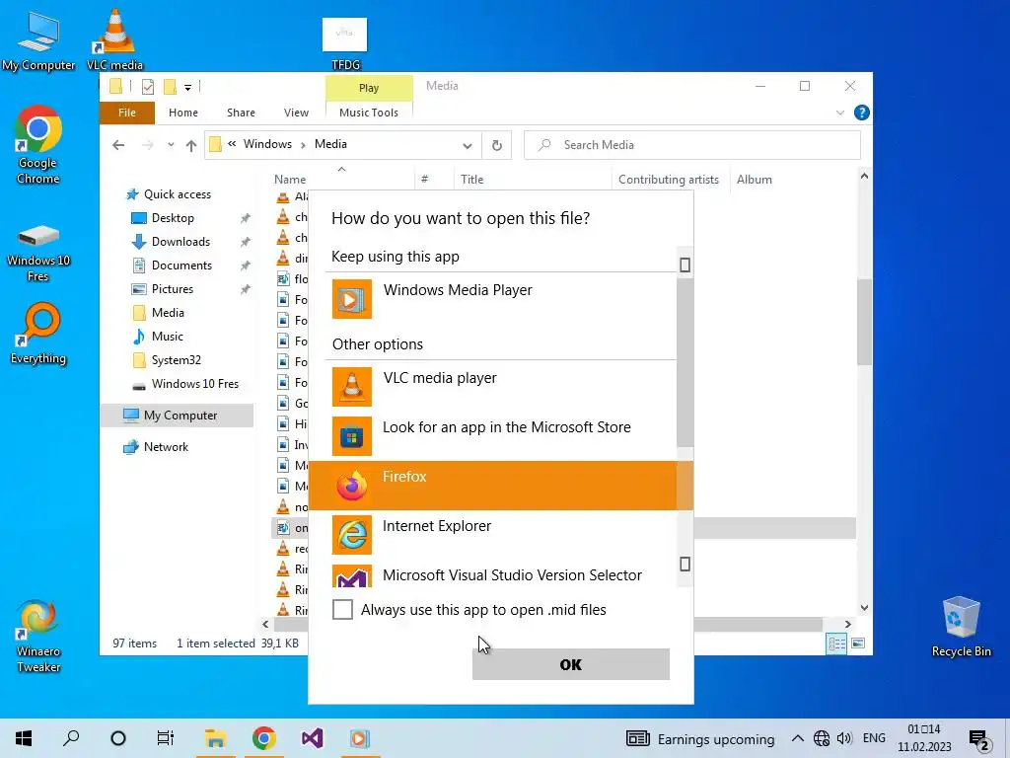Click New folder quick access icon
Screen dimensions: 1010x758
(x=170, y=87)
